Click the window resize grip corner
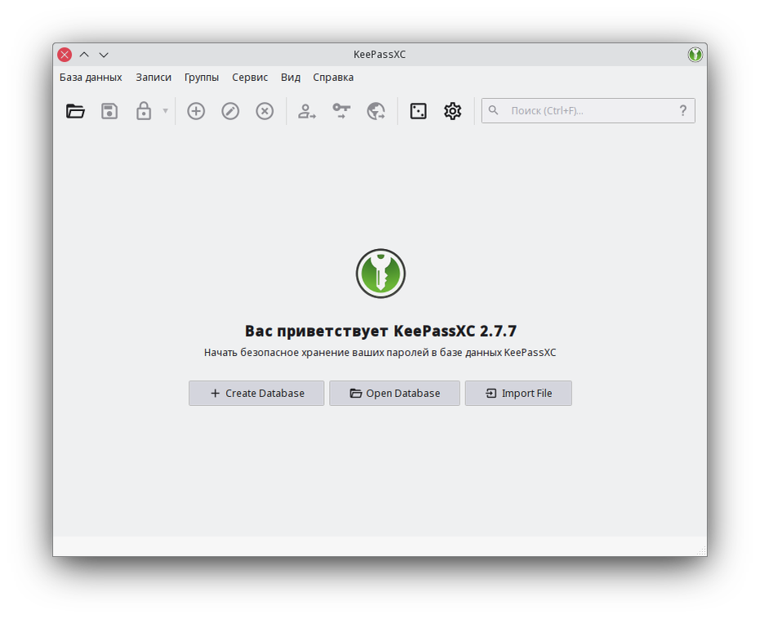This screenshot has width=760, height=619. point(701,550)
